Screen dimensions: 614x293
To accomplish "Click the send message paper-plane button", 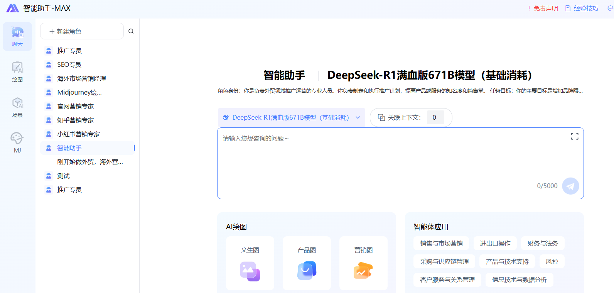I will pyautogui.click(x=570, y=186).
